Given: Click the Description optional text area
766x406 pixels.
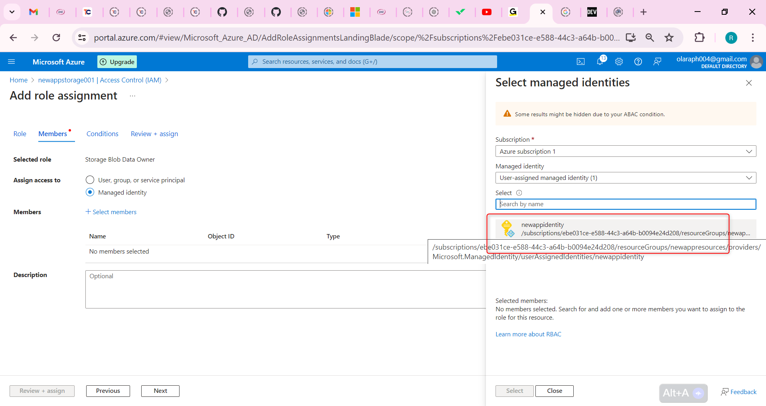Looking at the screenshot, I should (286, 289).
